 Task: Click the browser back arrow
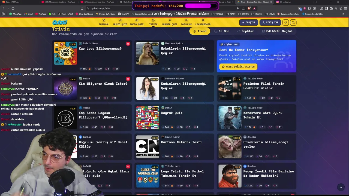(x=4, y=8)
